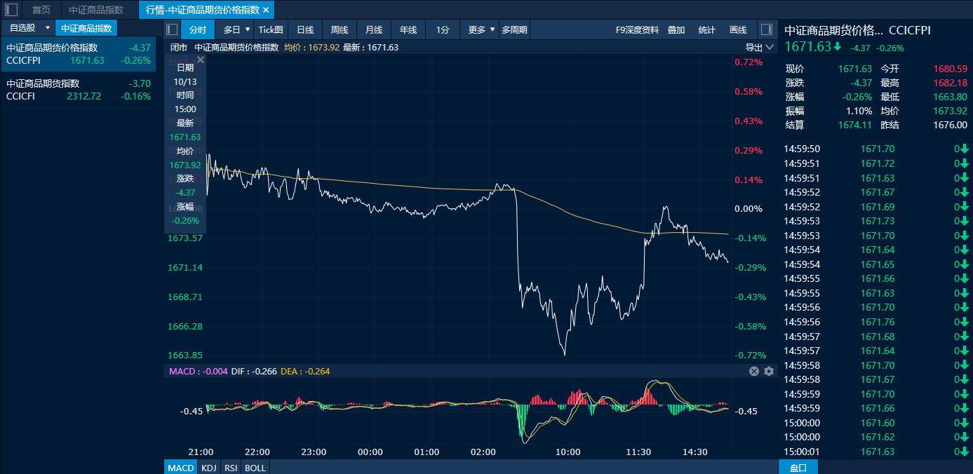Open F9深度资料 detailed data
Screen dimensions: 973x474
637,29
